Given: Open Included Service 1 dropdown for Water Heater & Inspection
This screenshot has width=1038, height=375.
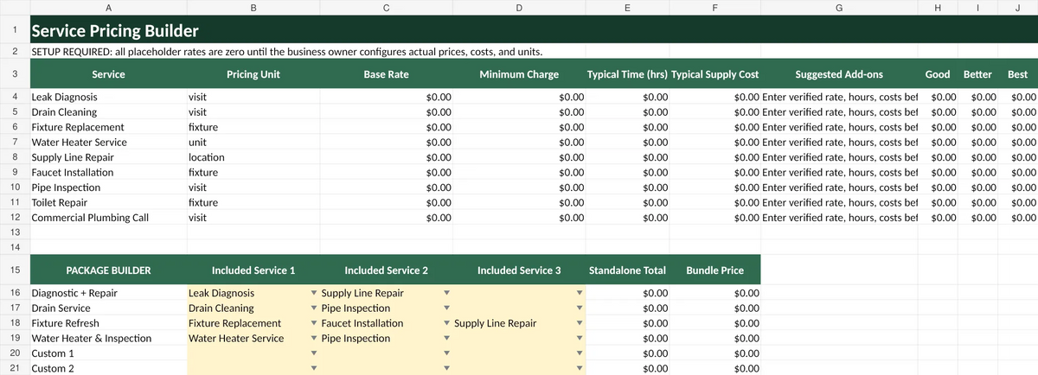Looking at the screenshot, I should click(313, 339).
